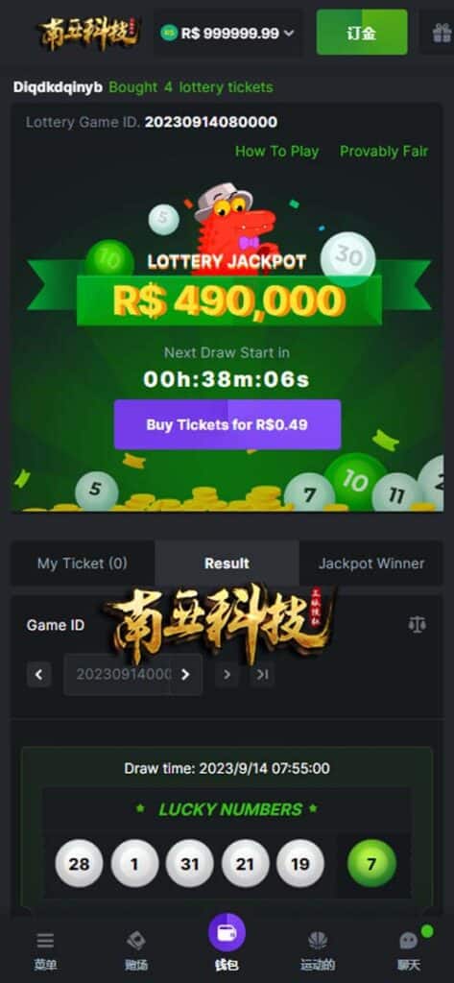Open the 菜单 hamburger menu icon

[x=45, y=941]
